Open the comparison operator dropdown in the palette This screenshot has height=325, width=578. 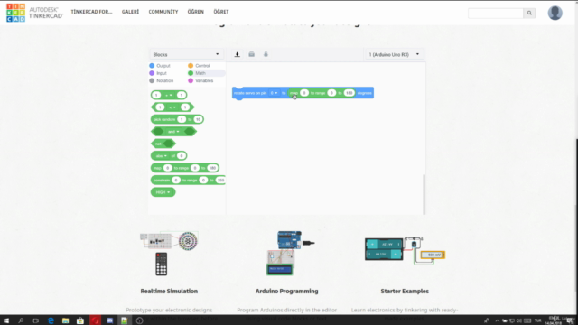click(172, 107)
